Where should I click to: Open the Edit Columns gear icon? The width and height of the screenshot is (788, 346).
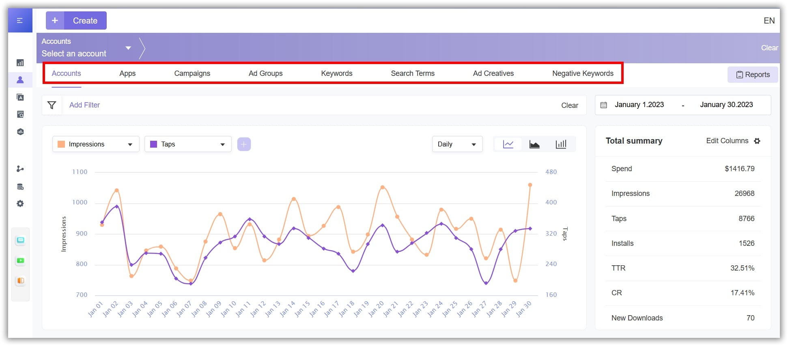point(757,141)
